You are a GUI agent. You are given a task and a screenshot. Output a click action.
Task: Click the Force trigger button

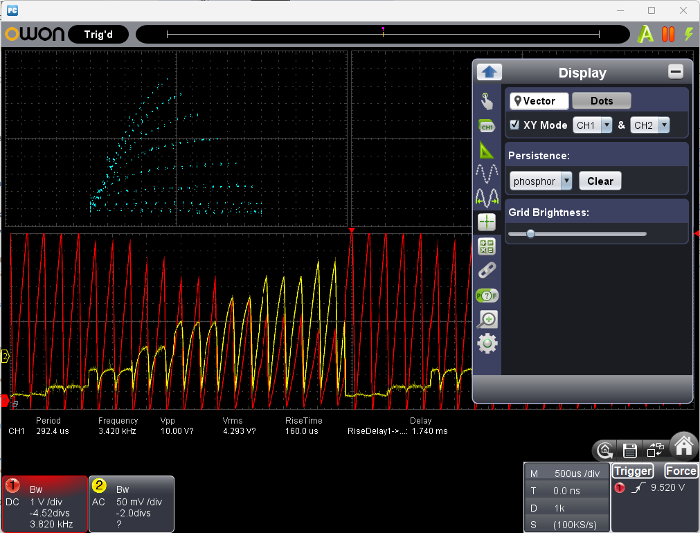pyautogui.click(x=680, y=471)
